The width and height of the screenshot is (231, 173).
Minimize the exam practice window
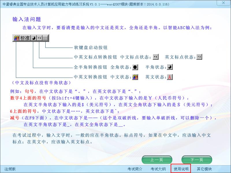(x=214, y=3)
